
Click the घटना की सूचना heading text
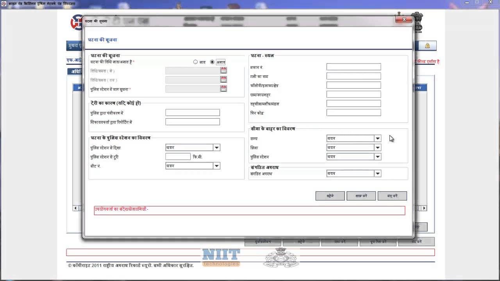[x=102, y=40]
